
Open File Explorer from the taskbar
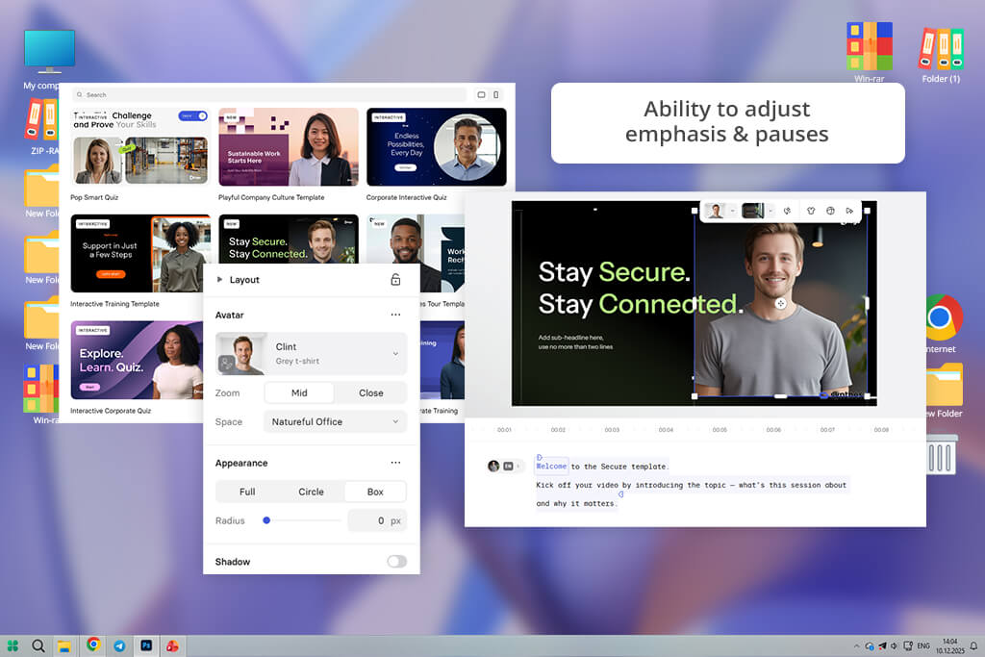pos(64,646)
